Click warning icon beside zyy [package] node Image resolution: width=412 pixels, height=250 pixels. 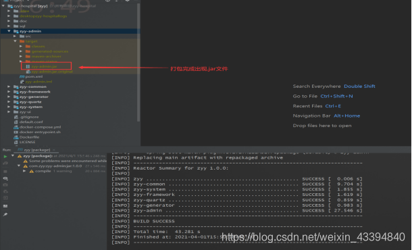click(20, 156)
